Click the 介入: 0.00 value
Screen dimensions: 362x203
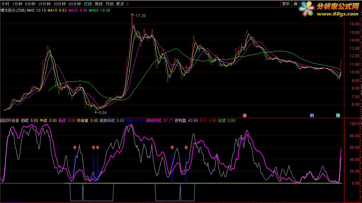click(208, 121)
